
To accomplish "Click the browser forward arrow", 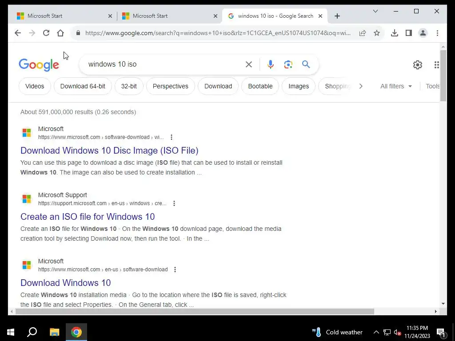I will [32, 33].
